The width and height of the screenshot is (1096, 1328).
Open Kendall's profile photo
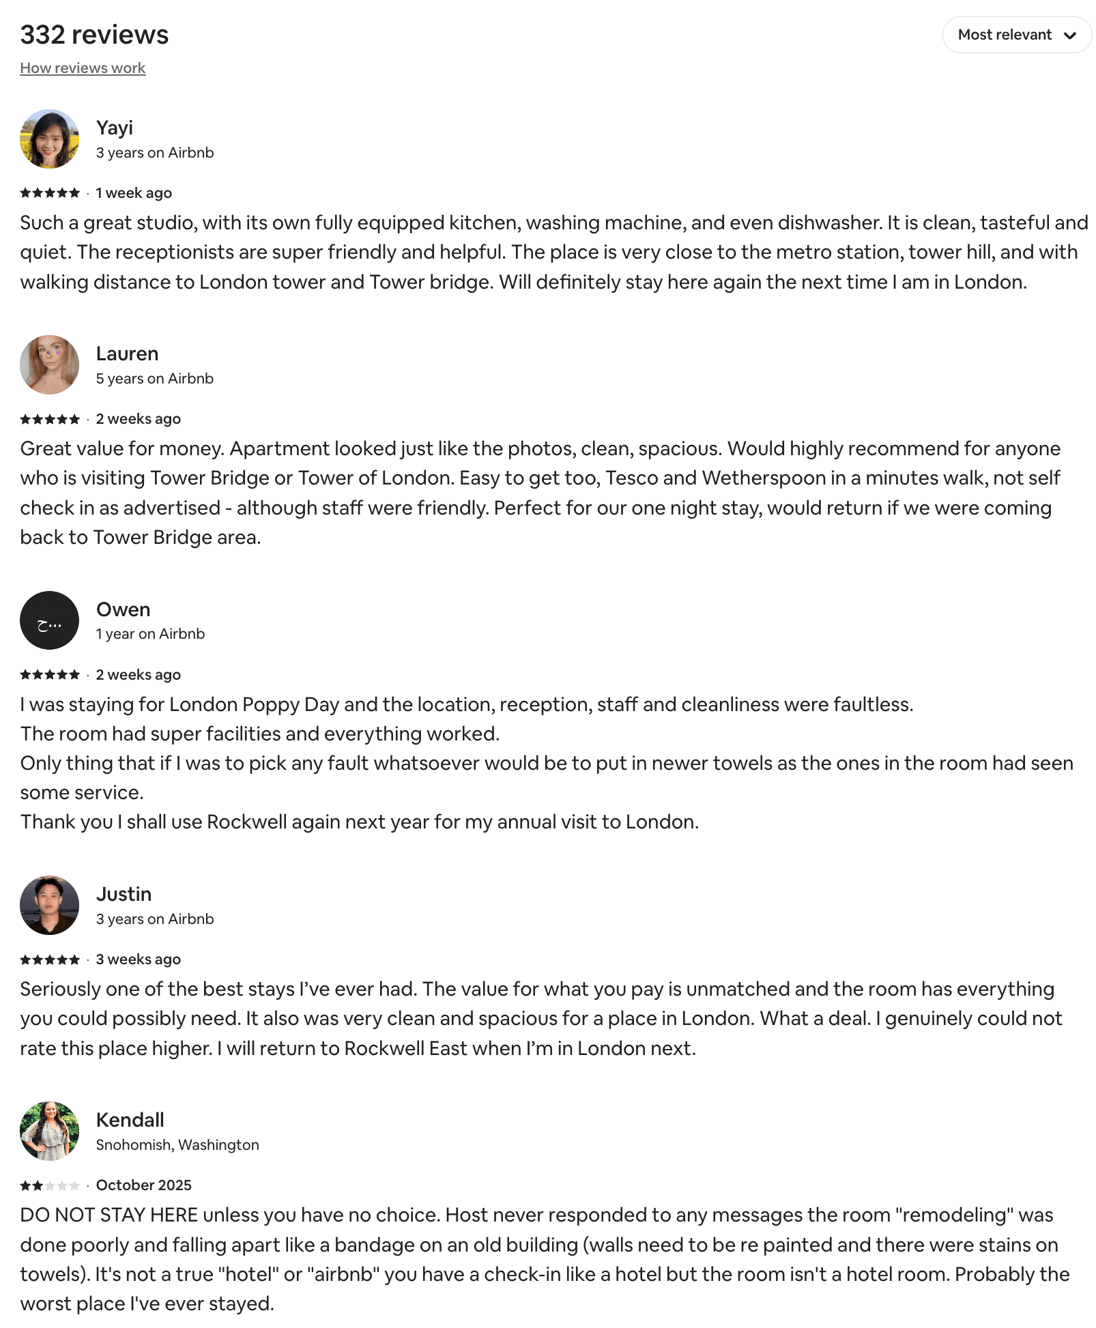click(49, 1131)
